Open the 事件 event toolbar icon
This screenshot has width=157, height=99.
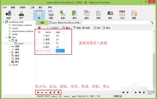click(75, 15)
